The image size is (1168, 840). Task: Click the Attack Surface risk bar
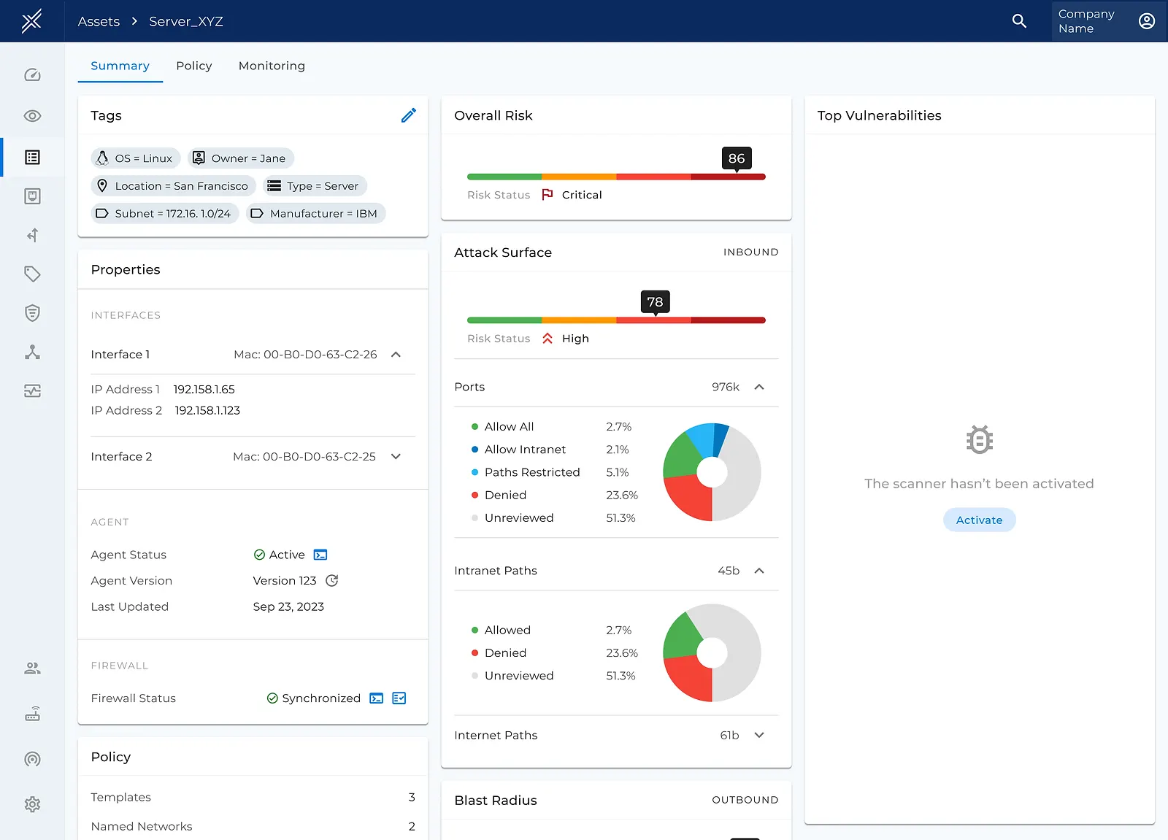(x=616, y=320)
